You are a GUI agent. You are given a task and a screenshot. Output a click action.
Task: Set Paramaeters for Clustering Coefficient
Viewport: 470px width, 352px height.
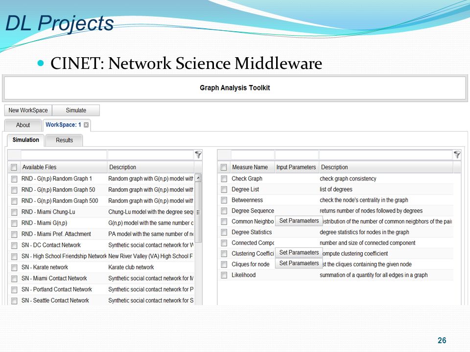pos(299,253)
